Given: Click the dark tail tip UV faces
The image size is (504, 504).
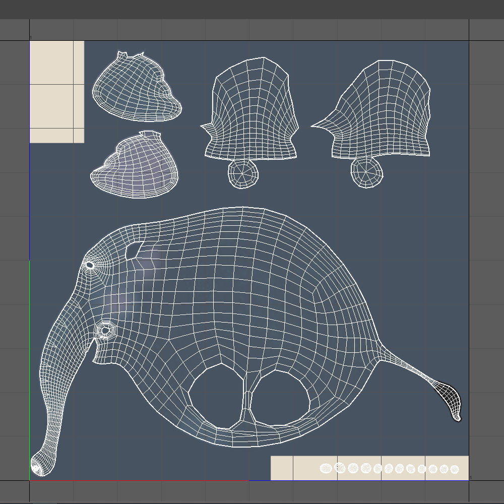Looking at the screenshot, I should tap(450, 400).
